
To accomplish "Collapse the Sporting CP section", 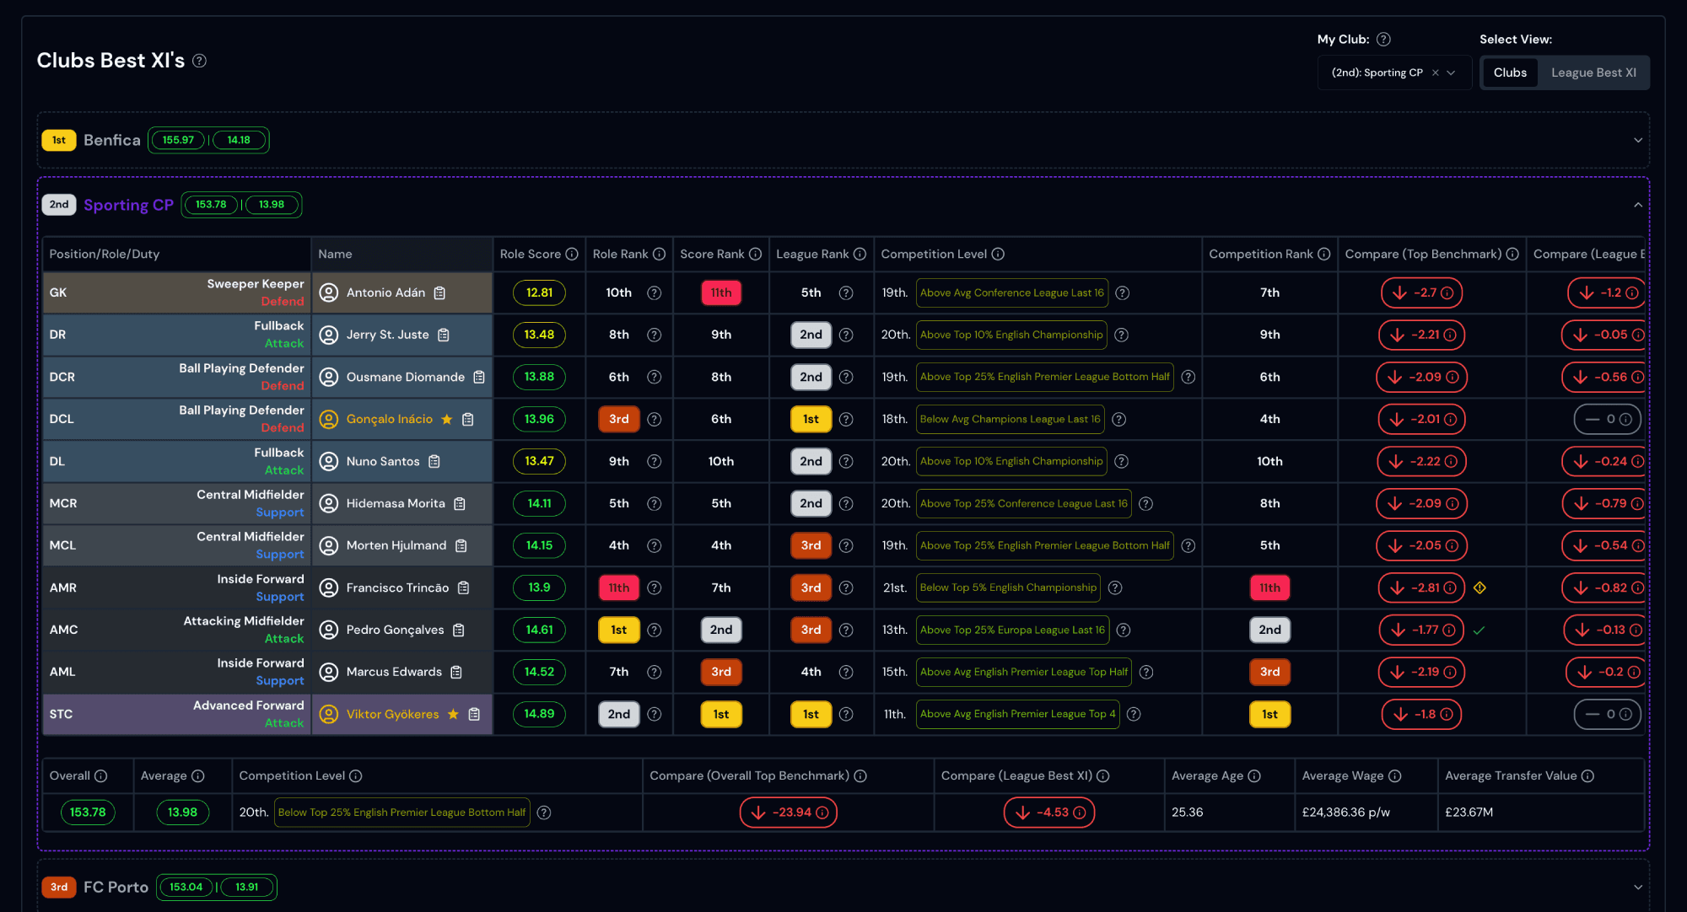I will pos(1638,205).
